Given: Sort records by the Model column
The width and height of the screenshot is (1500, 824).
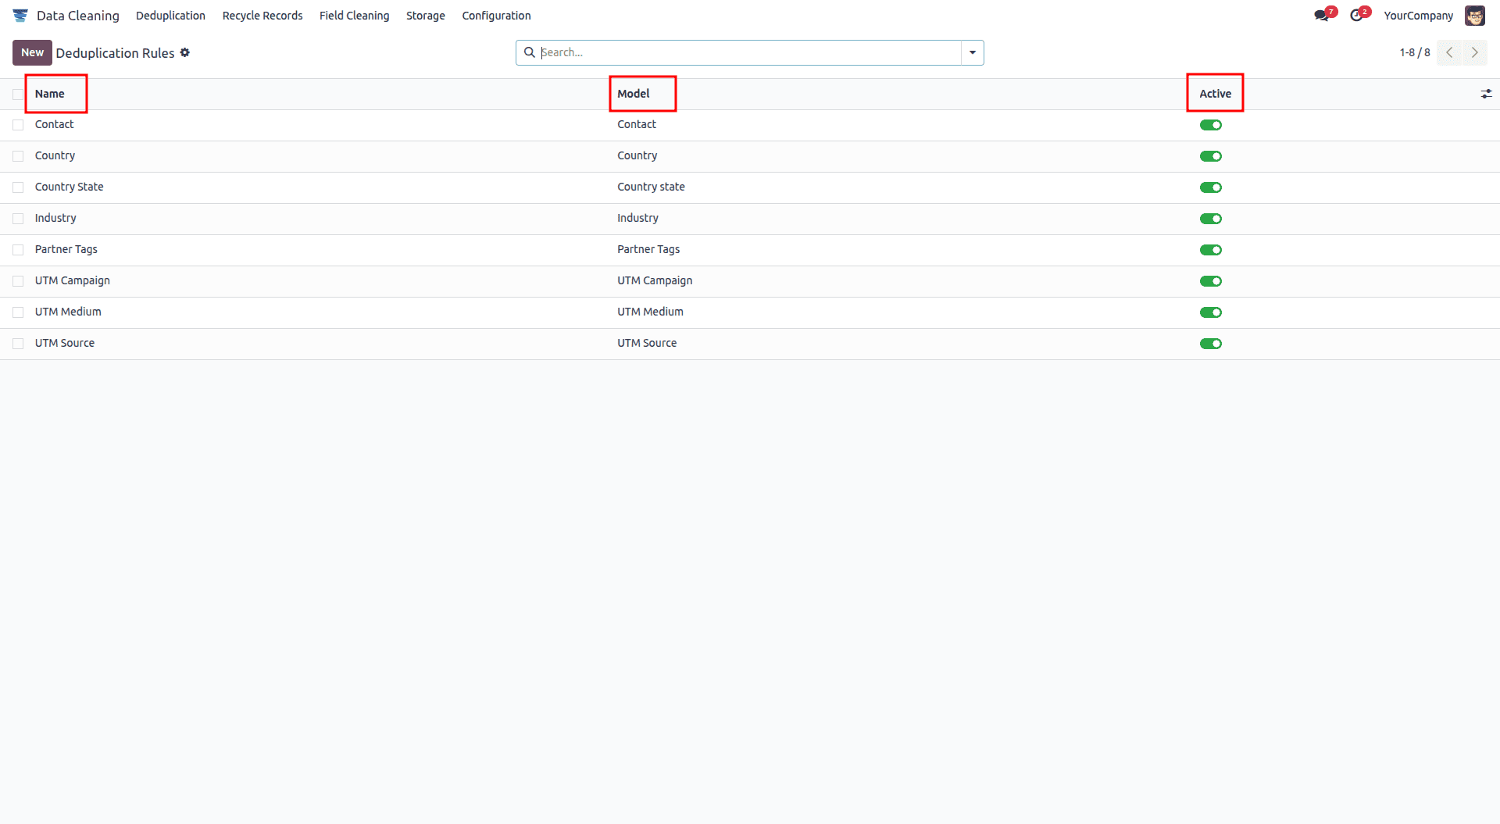Looking at the screenshot, I should (635, 93).
